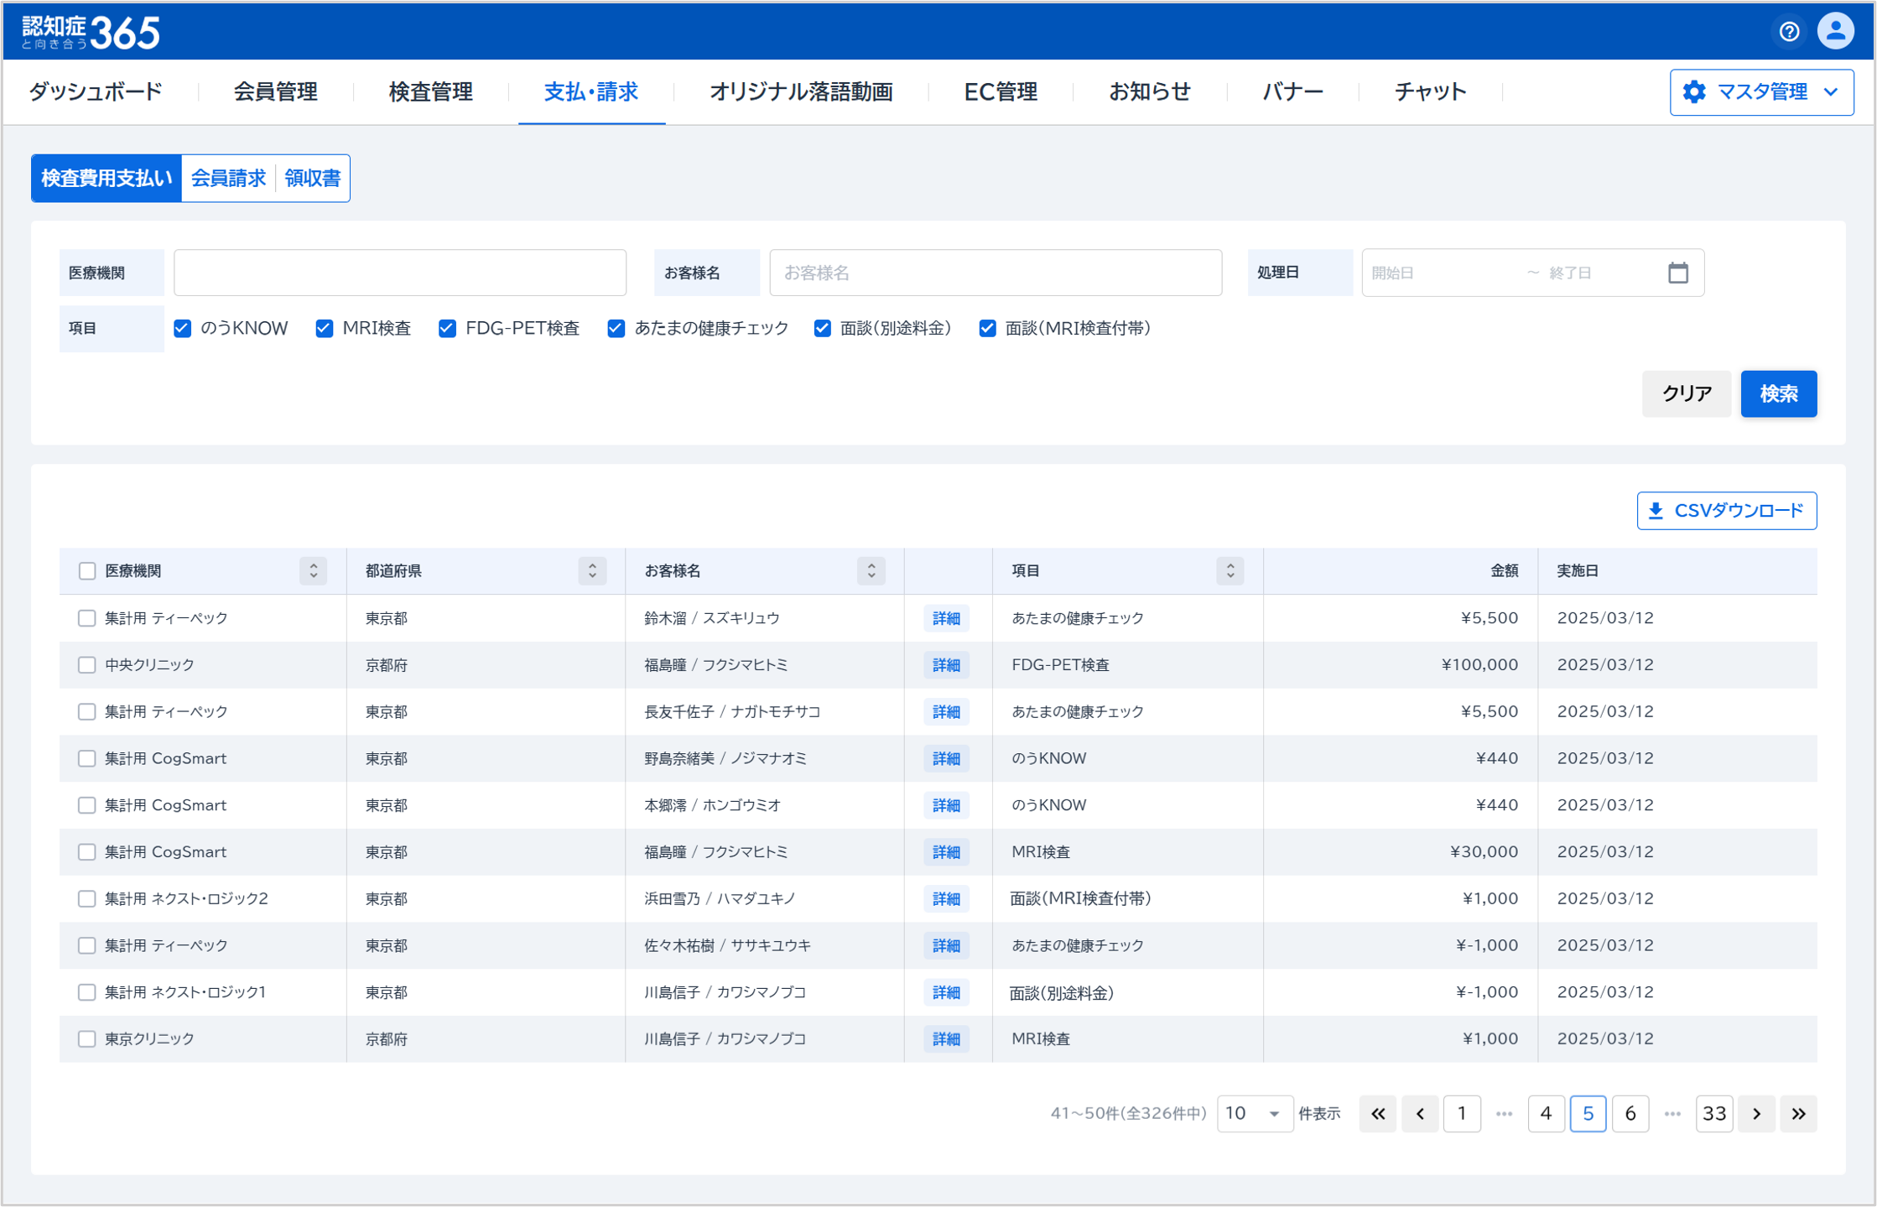
Task: Click next page single arrow
Action: 1756,1114
